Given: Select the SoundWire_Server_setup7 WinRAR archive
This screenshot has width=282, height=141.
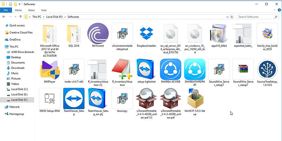Looking at the screenshot, I should click(x=243, y=69).
